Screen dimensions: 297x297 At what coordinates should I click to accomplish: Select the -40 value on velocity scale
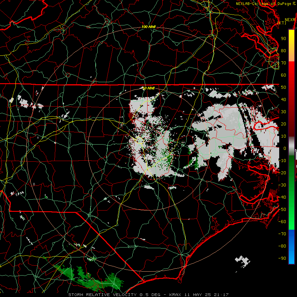[282, 197]
